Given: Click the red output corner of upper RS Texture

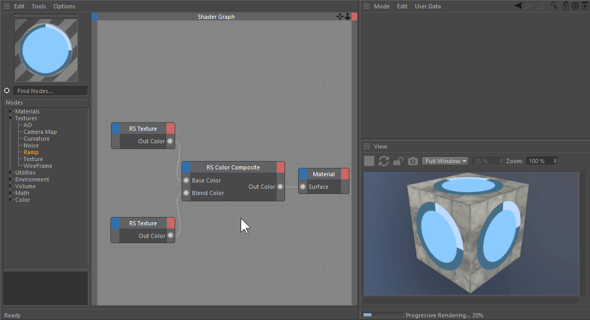Looking at the screenshot, I should [171, 129].
